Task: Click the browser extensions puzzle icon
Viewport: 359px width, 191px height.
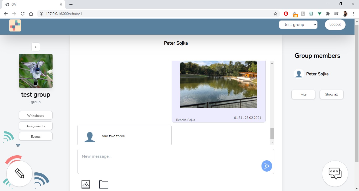Action: [328, 14]
